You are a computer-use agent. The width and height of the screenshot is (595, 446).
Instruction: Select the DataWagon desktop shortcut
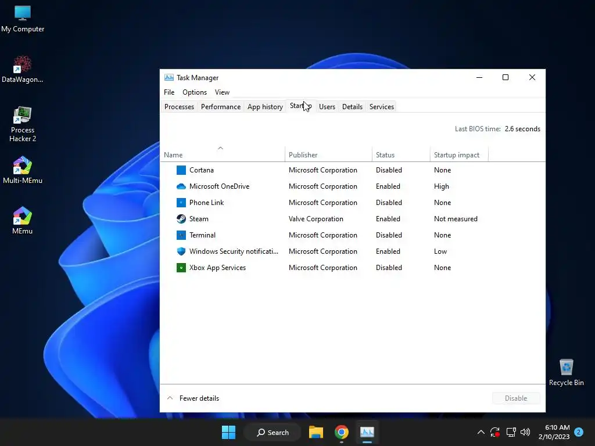(23, 70)
